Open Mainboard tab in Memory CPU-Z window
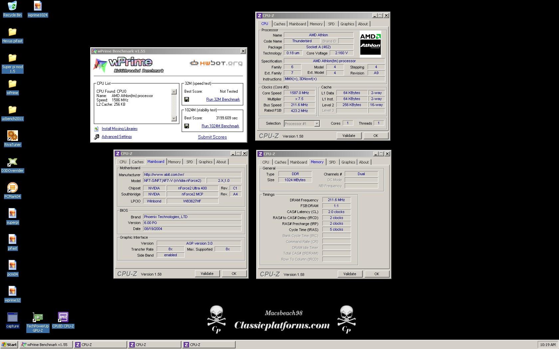This screenshot has width=559, height=349. click(298, 162)
